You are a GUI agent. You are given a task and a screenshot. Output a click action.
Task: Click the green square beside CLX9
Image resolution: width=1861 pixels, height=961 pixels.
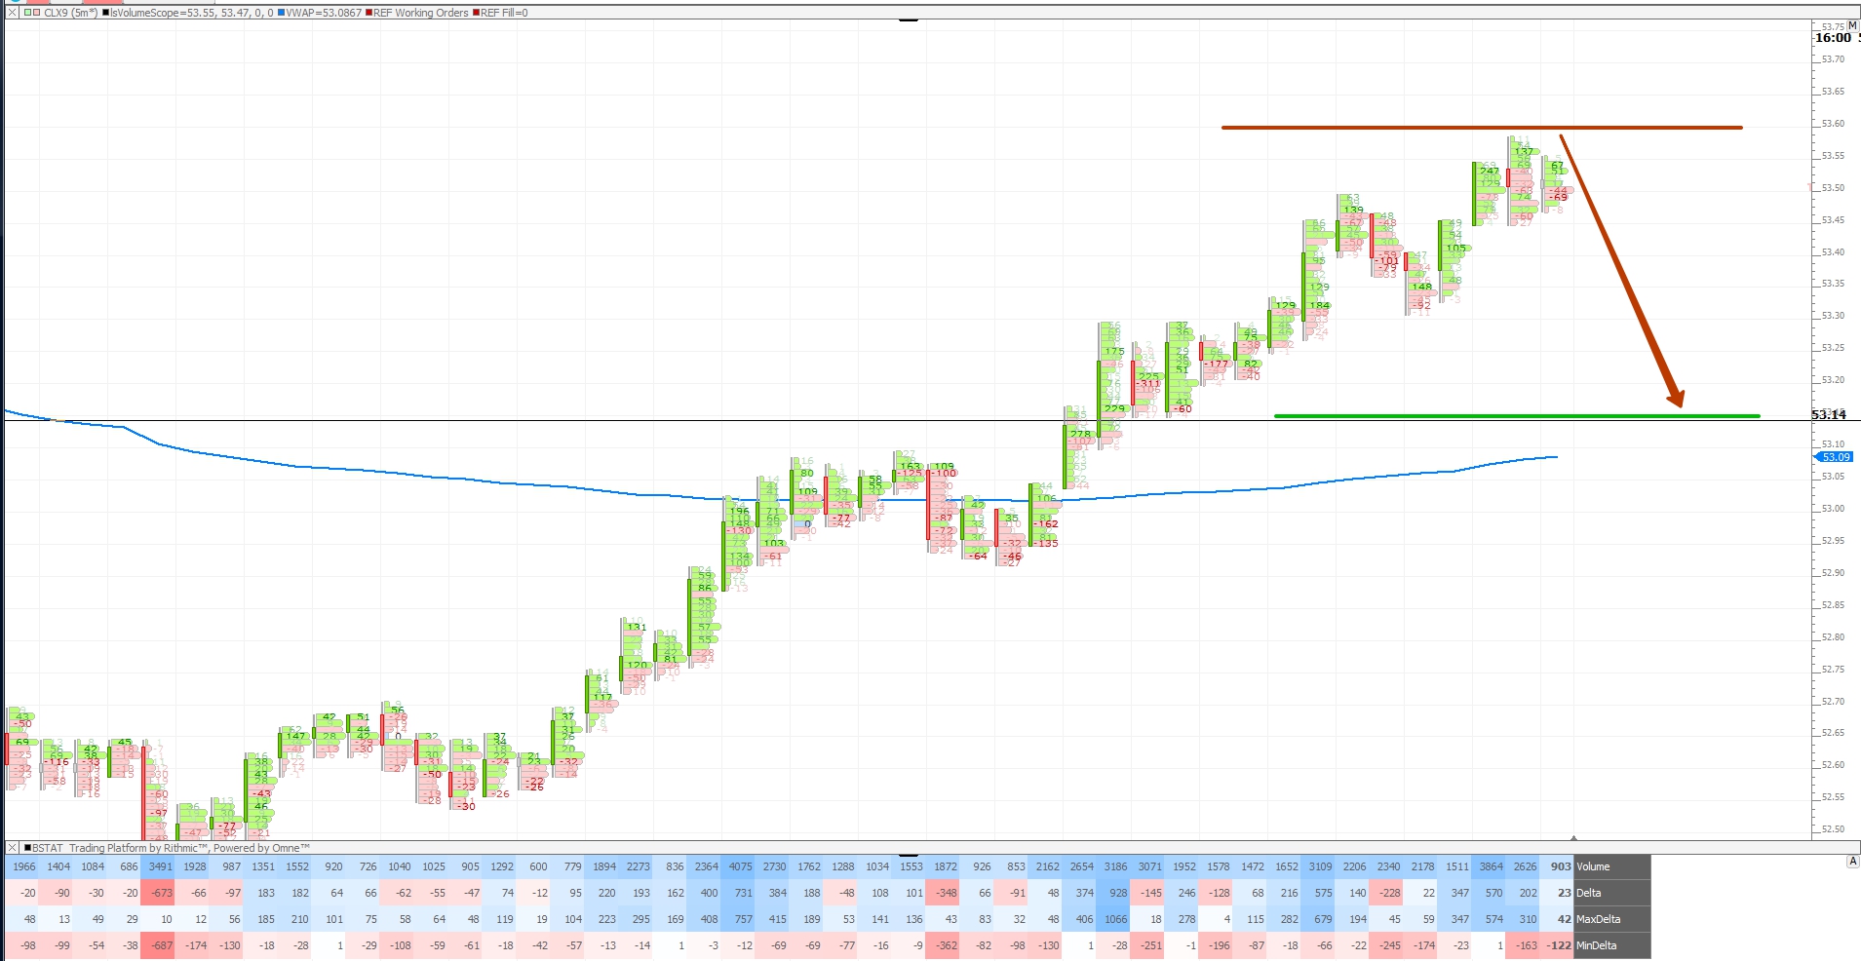pos(27,13)
